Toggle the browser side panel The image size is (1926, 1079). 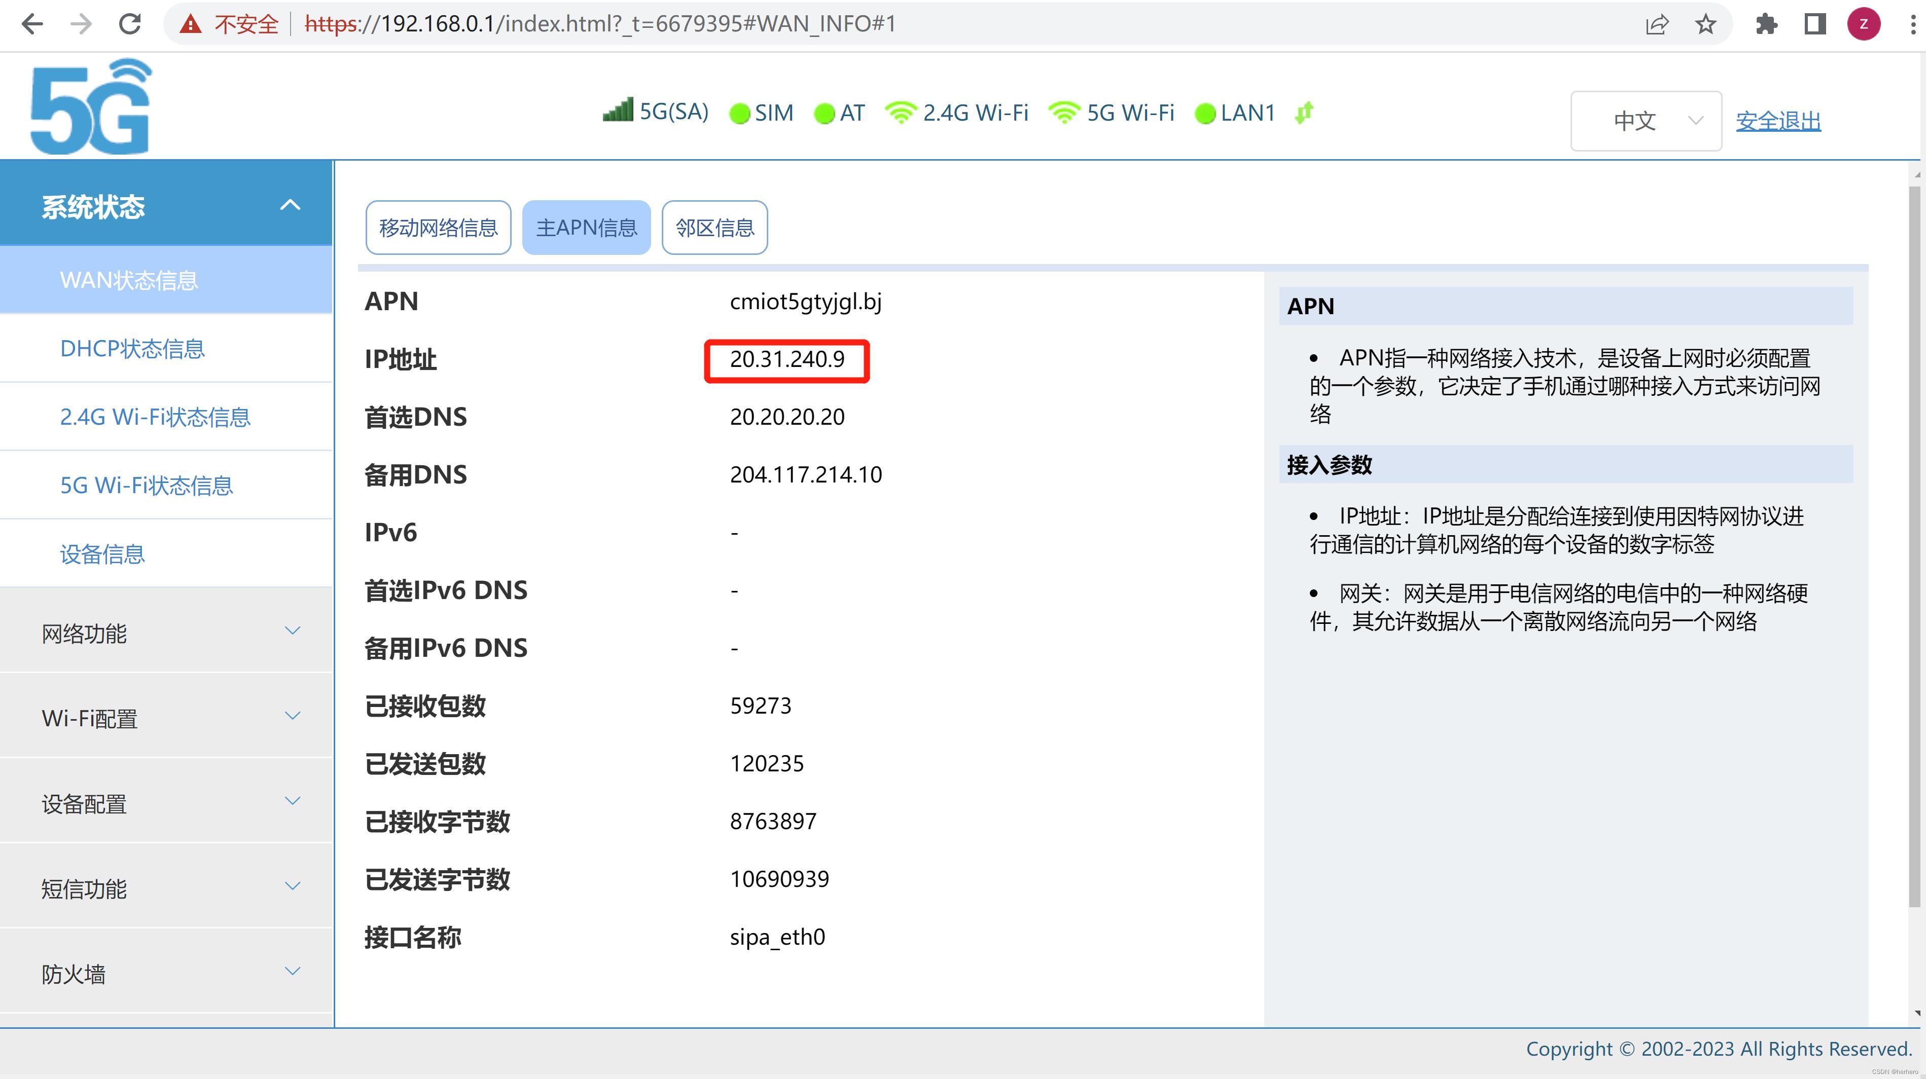coord(1814,24)
